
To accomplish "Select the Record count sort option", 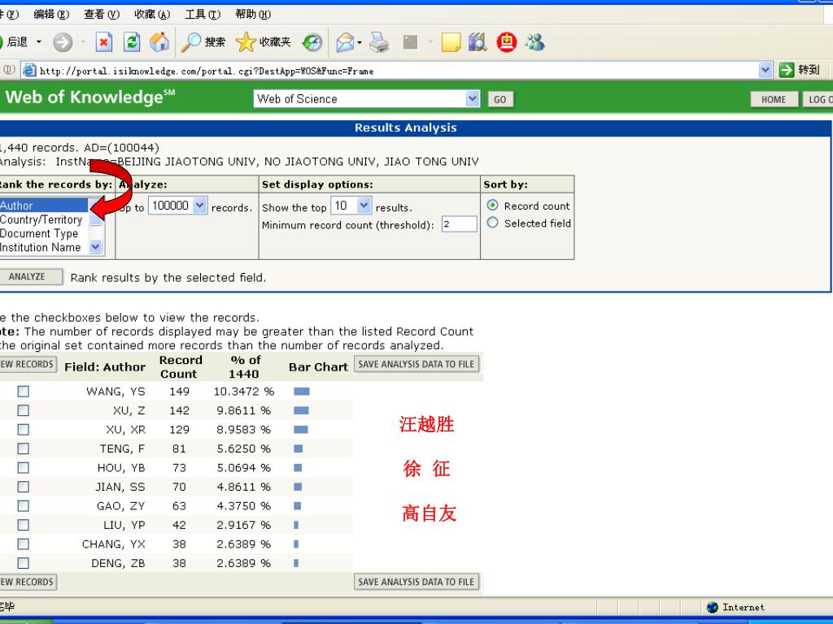I will pyautogui.click(x=492, y=206).
